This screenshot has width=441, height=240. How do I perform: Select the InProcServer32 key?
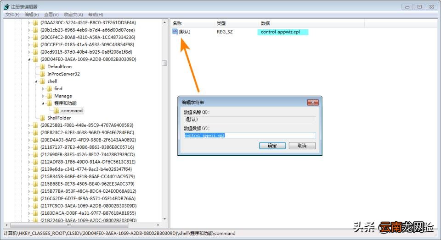63,74
